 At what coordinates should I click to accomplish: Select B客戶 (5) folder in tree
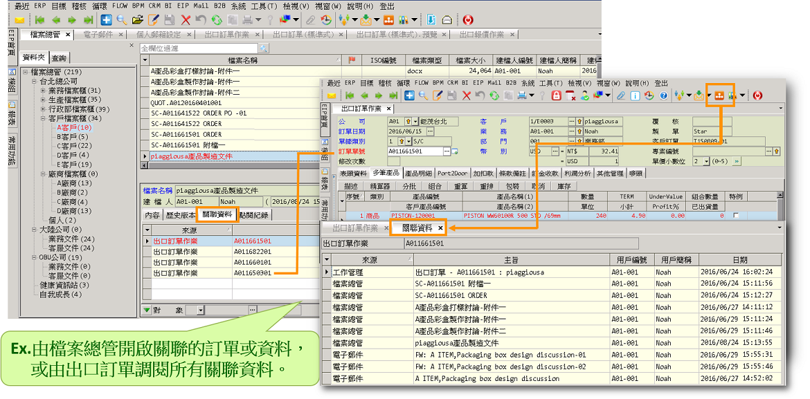pyautogui.click(x=73, y=137)
